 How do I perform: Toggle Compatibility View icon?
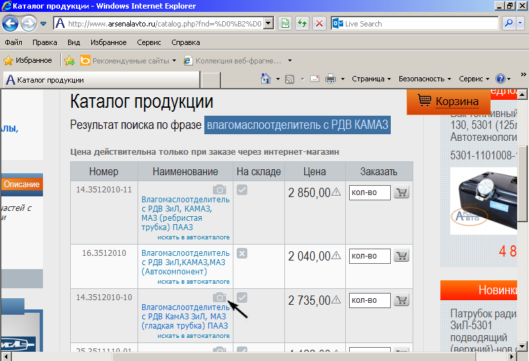286,24
